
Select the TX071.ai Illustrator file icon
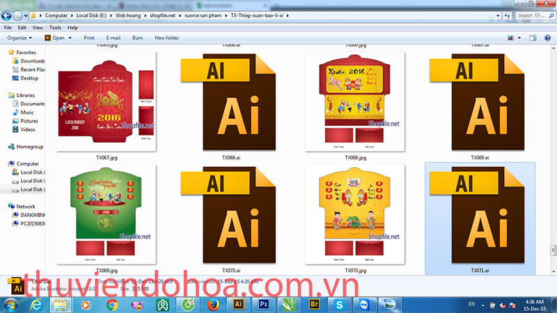(477, 215)
